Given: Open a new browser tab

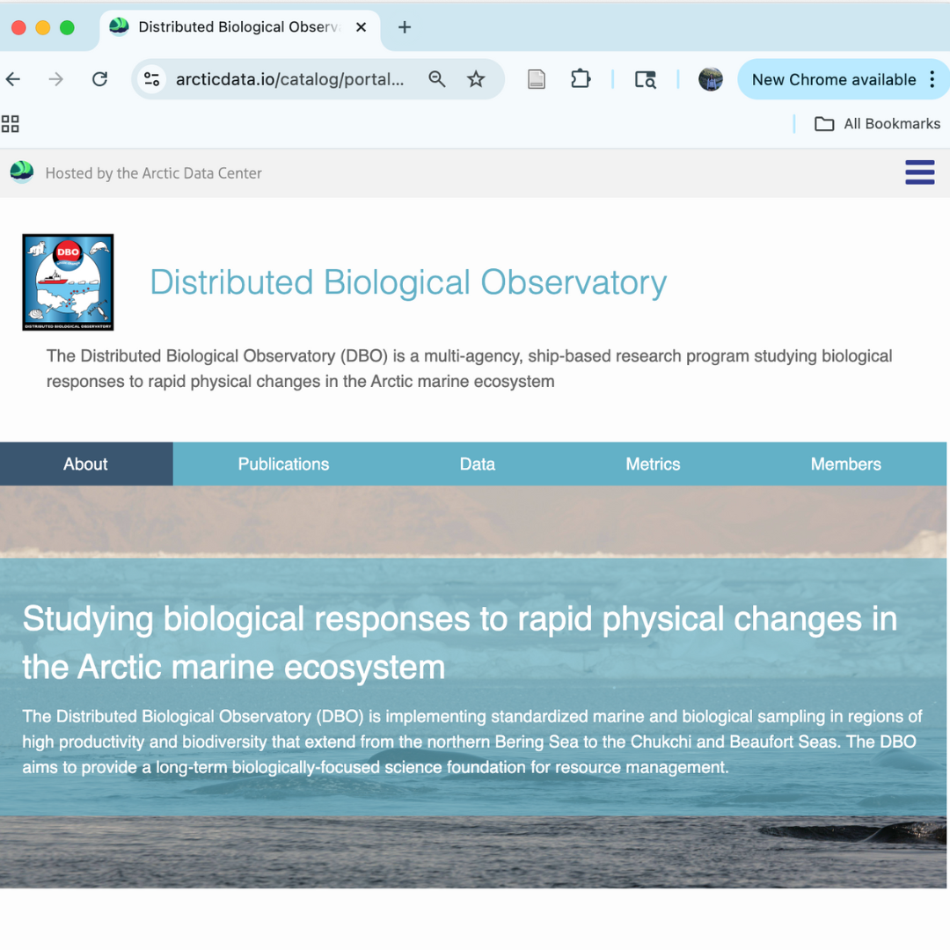Looking at the screenshot, I should (405, 27).
